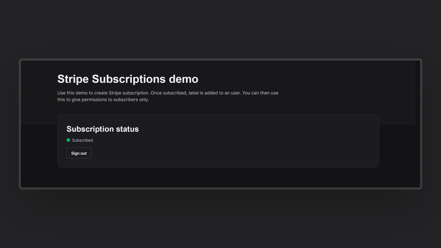Click the 'Subscription status' heading
This screenshot has width=441, height=248.
pyautogui.click(x=103, y=129)
